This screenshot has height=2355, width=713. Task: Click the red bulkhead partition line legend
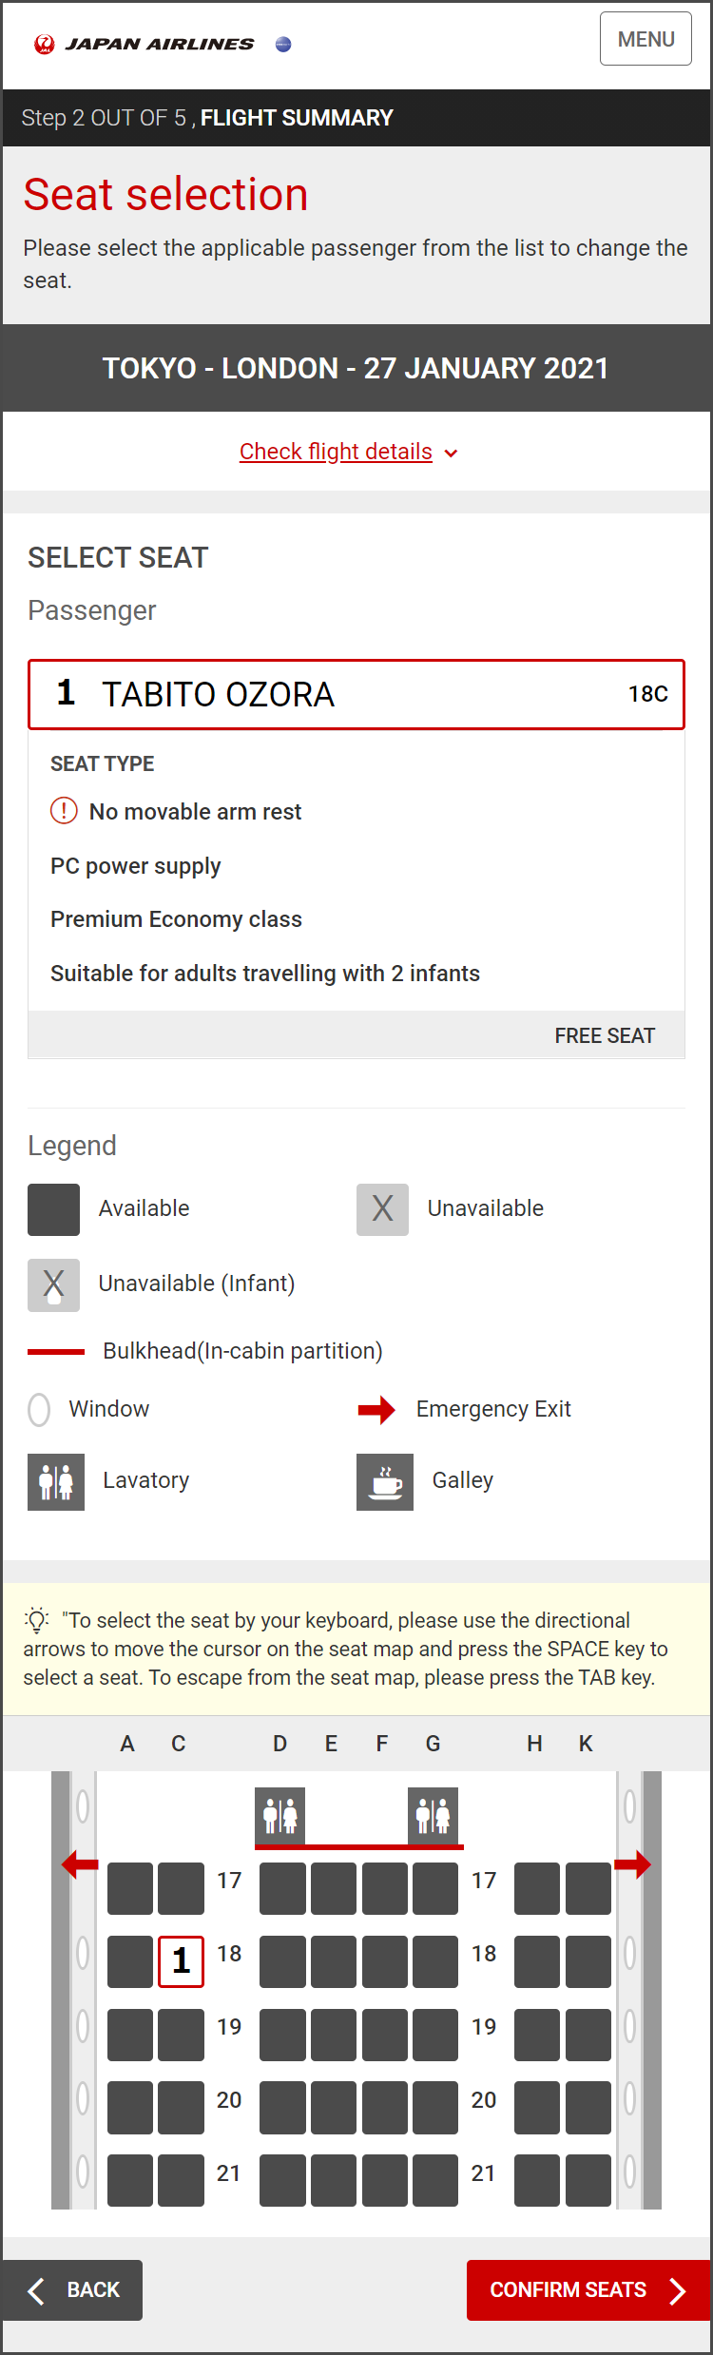coord(58,1350)
